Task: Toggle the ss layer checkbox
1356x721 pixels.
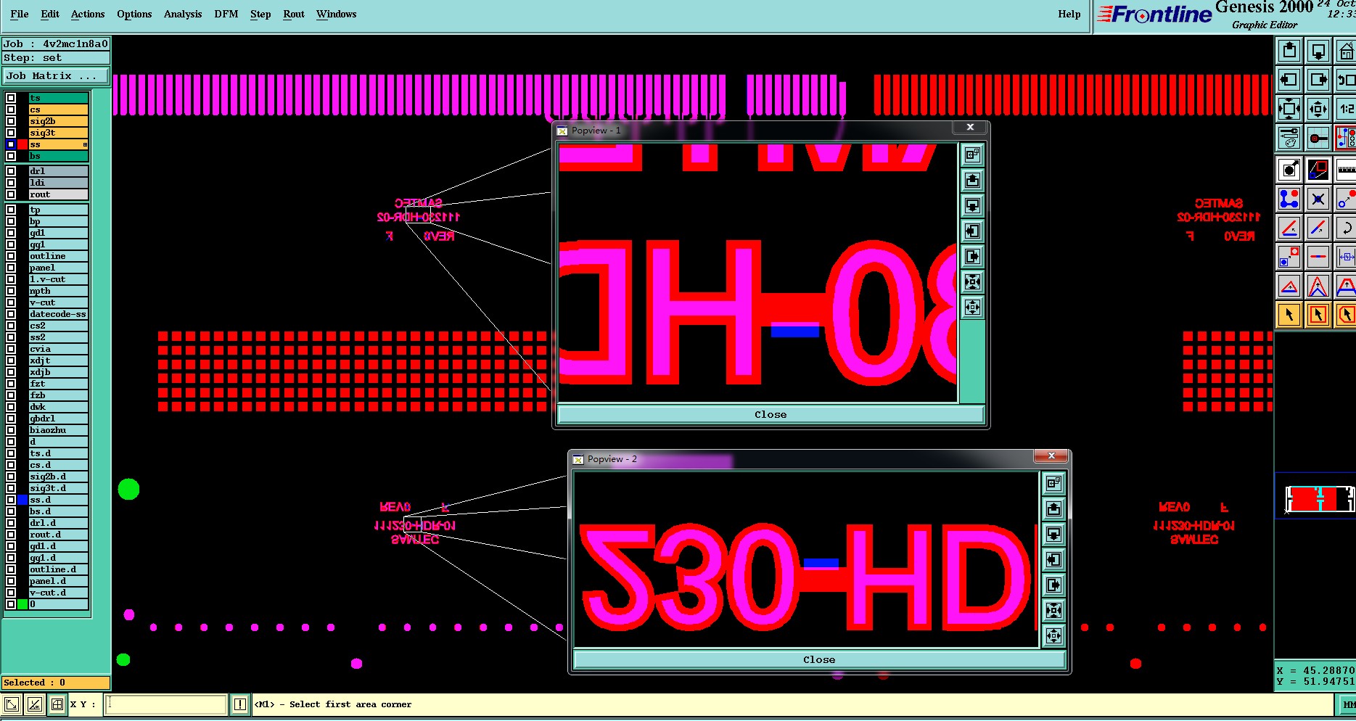Action: pos(11,144)
